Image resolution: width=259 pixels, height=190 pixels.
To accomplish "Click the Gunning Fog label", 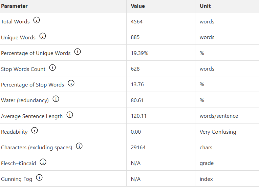I will [17, 179].
